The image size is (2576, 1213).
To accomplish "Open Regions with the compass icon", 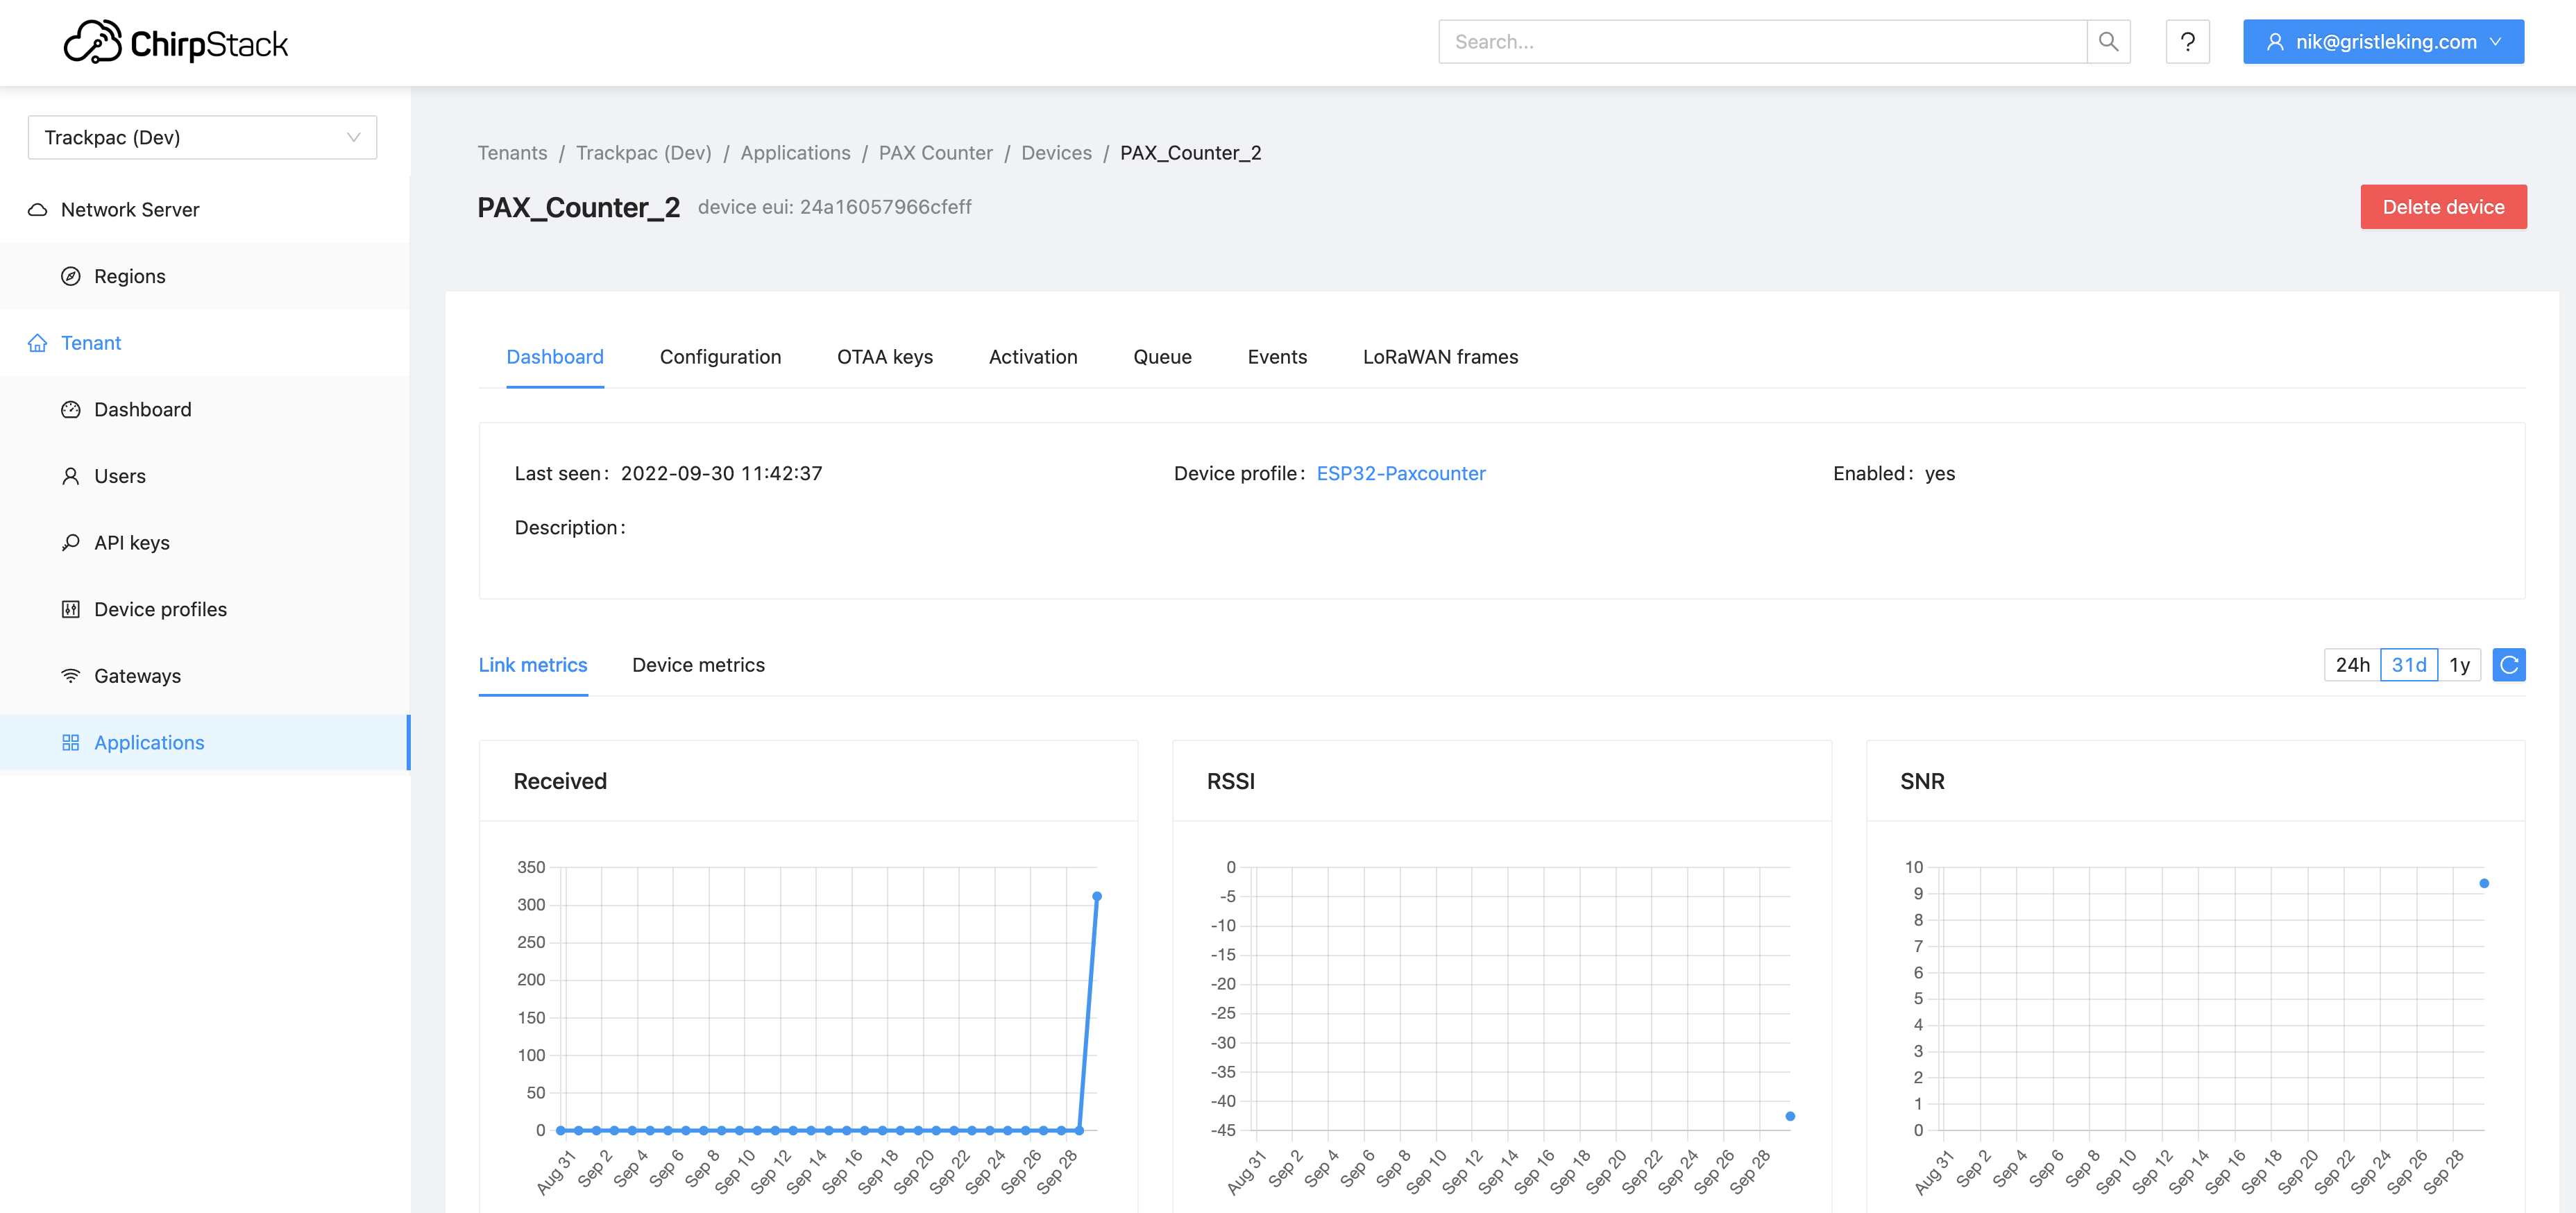I will 70,276.
